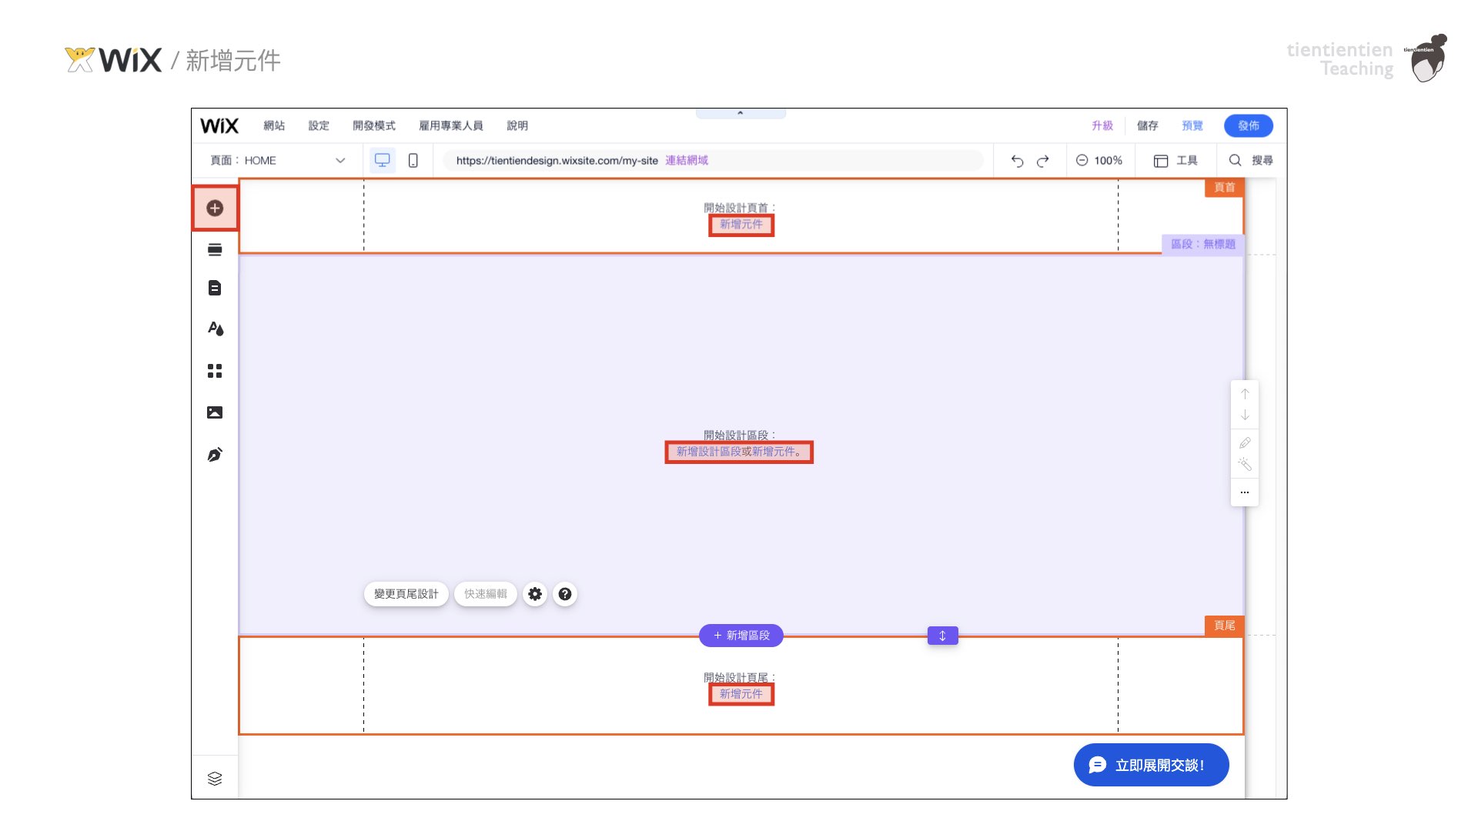Viewport: 1478px width, 831px height.
Task: Click the Add Elements plus icon
Action: [x=215, y=208]
